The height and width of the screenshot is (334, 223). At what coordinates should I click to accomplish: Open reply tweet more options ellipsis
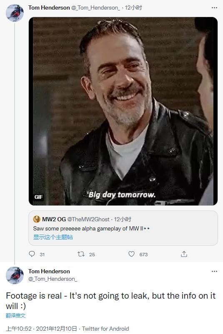point(214,271)
